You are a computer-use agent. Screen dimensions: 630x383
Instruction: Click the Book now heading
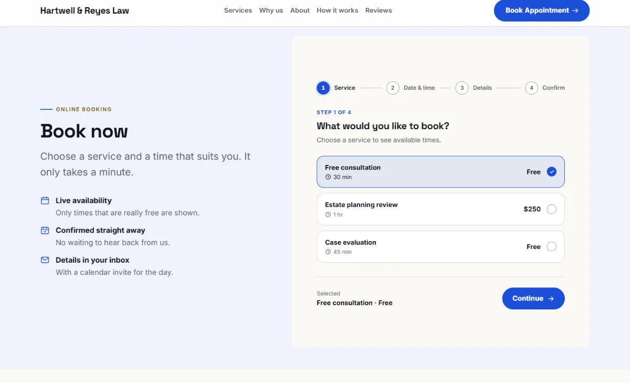84,131
